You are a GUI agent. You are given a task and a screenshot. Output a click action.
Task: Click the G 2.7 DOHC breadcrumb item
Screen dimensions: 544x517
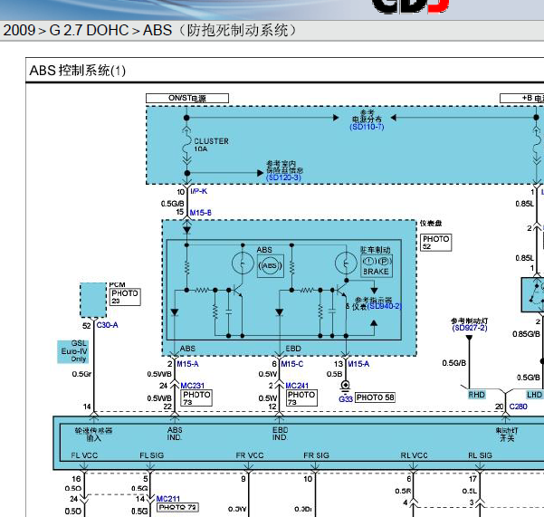(90, 30)
